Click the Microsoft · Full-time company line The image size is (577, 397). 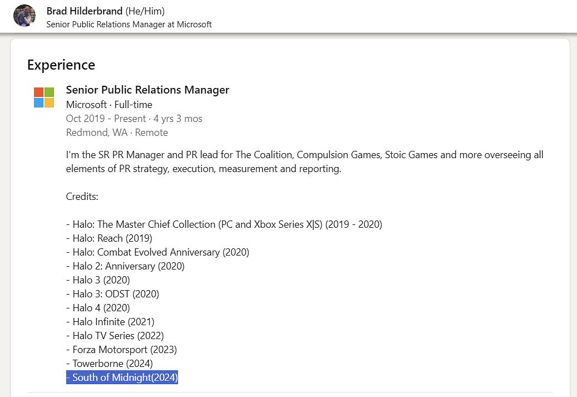[109, 105]
